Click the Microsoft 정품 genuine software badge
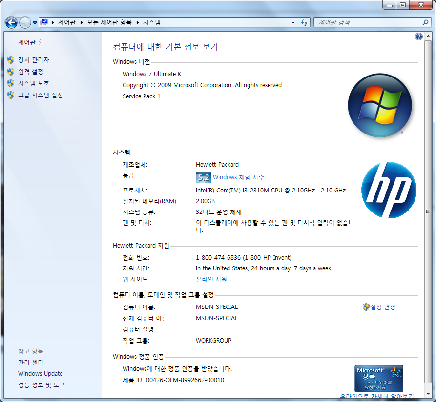Screen dimensions: 436x402 [378, 378]
